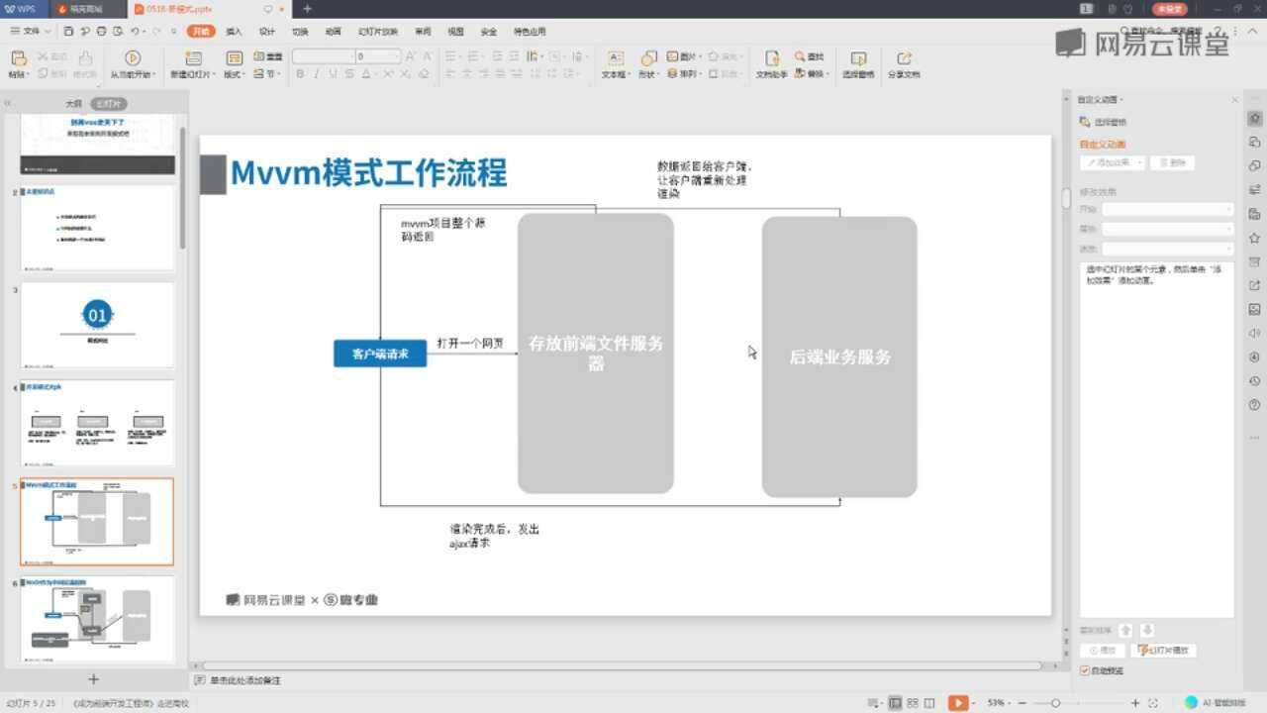1267x713 pixels.
Task: Click the speaker icon in right sidebar
Action: click(x=1255, y=334)
